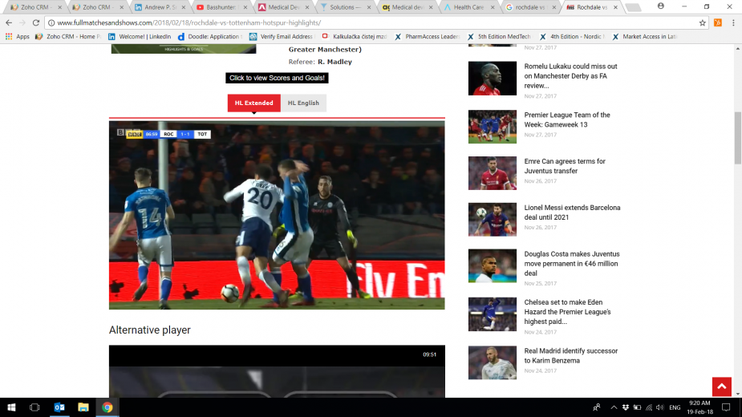Open the Dropbox tray icon

pos(626,407)
